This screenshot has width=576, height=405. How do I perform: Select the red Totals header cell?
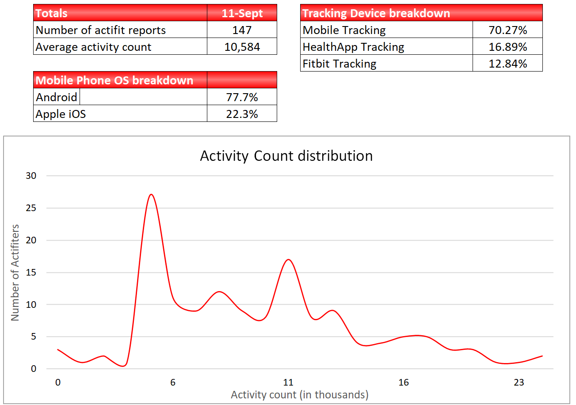click(120, 13)
